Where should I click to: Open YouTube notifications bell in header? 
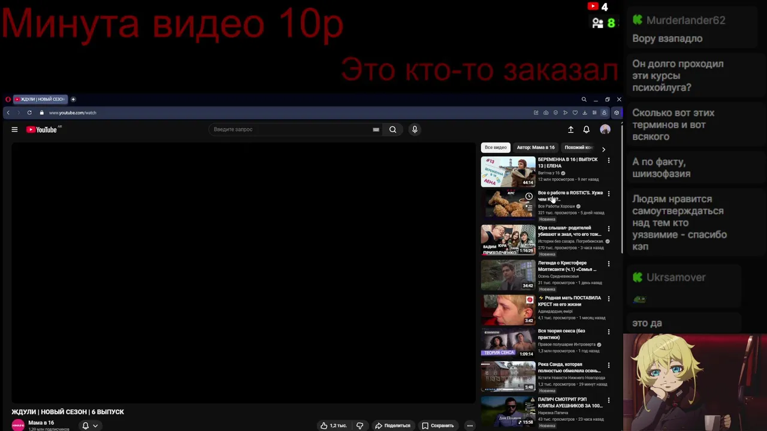click(587, 129)
